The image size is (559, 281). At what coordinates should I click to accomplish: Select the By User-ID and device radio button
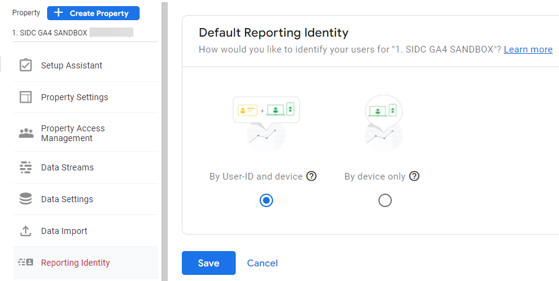pyautogui.click(x=266, y=200)
